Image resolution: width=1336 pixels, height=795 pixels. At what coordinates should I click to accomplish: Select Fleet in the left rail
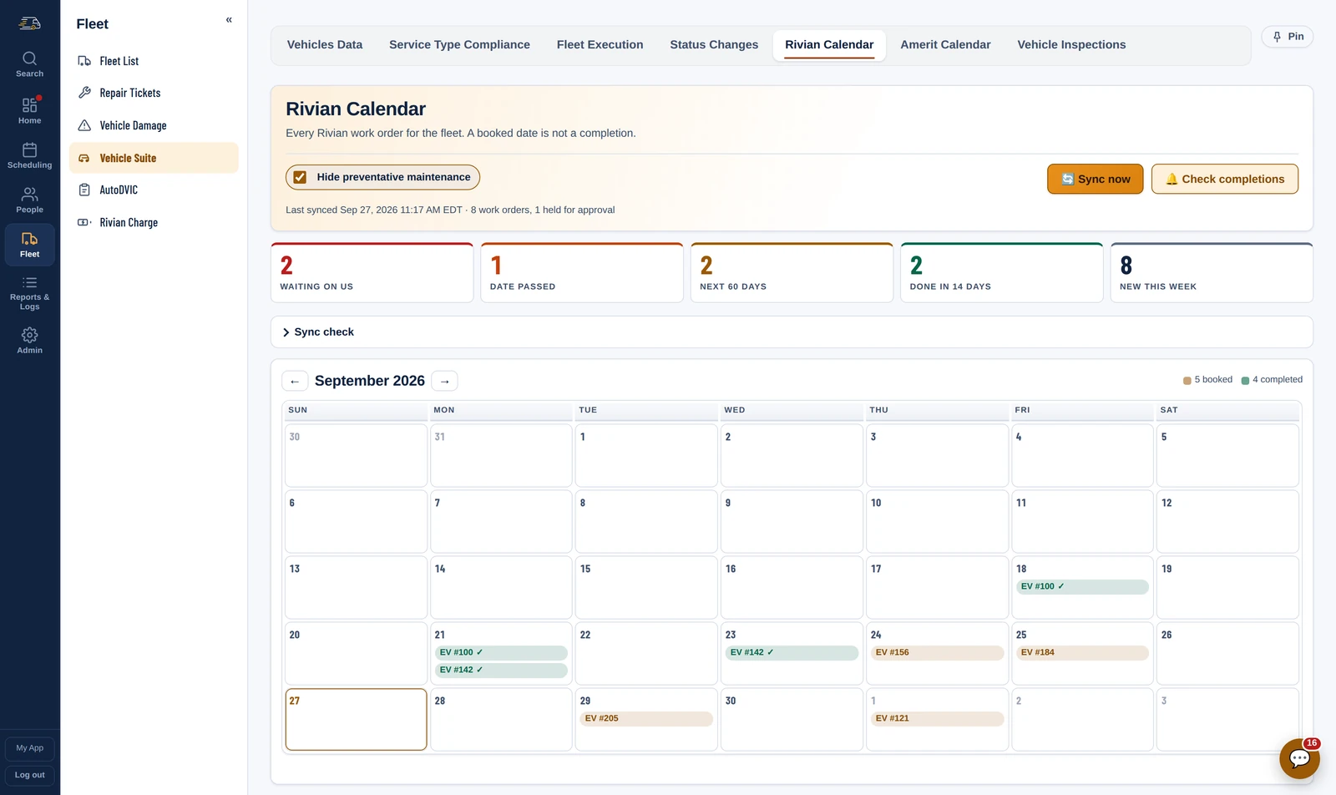(30, 245)
